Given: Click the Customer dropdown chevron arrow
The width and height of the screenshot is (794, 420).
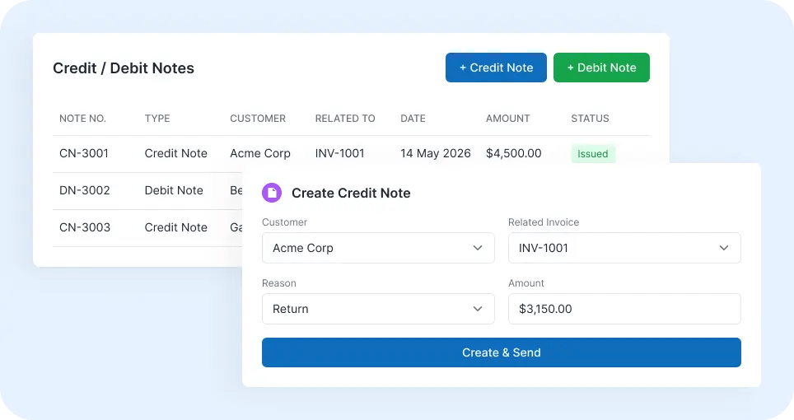Looking at the screenshot, I should (478, 248).
